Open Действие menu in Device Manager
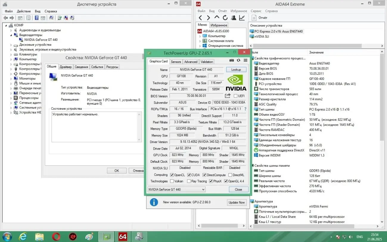387x242 pixels. [x=24, y=11]
